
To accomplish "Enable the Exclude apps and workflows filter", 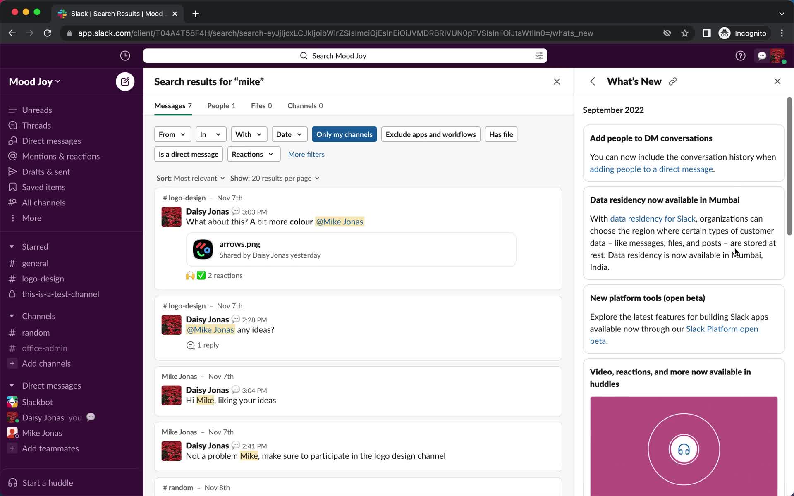I will pos(430,134).
